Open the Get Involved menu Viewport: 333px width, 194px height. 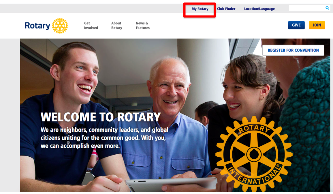pos(91,25)
